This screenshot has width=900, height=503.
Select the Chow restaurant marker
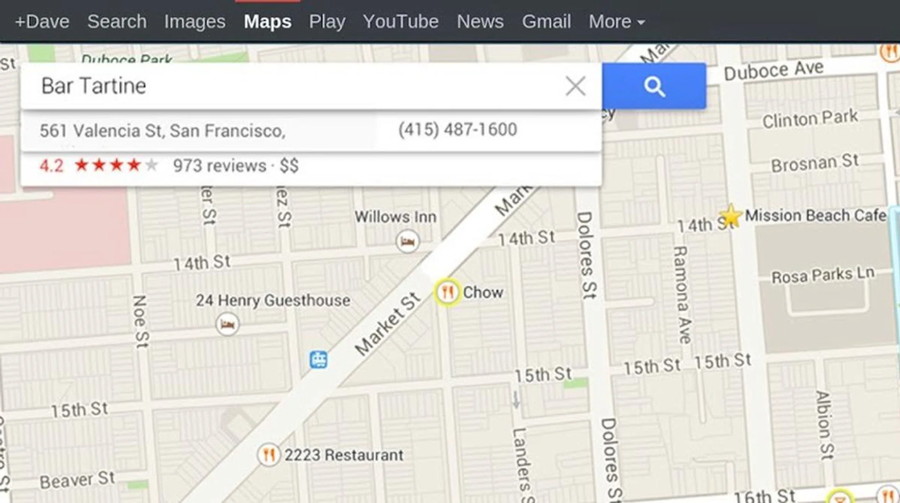click(447, 292)
